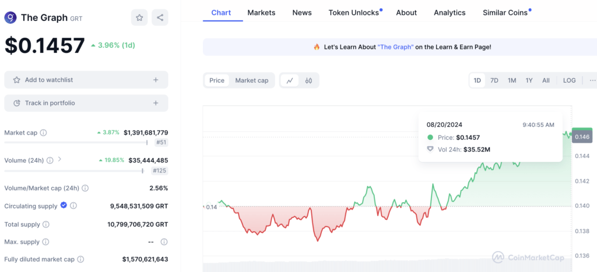Click GRT ticker symbol

pos(76,19)
